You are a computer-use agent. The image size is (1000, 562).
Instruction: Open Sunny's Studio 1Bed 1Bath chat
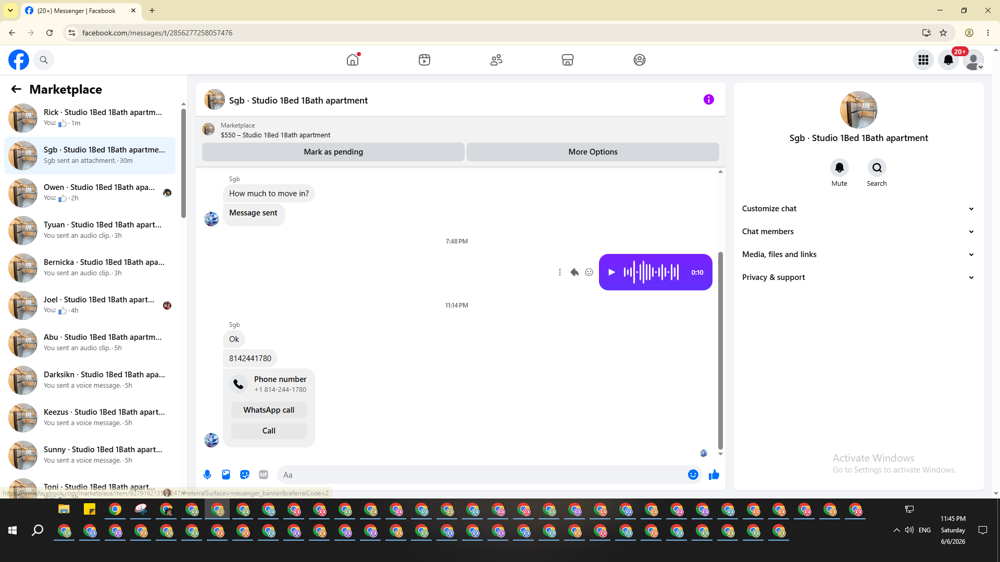[x=90, y=455]
